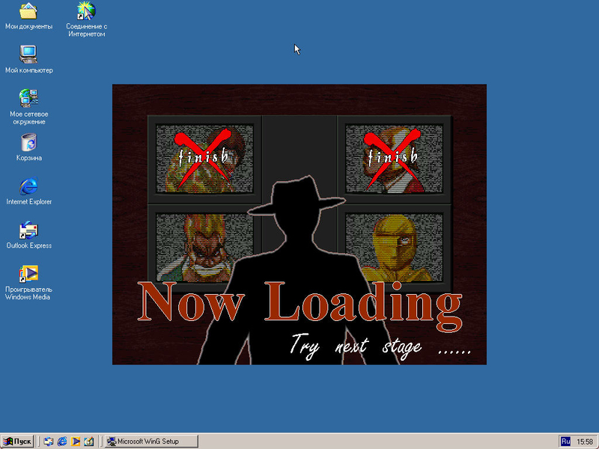Click the top-left finished character portrait
This screenshot has width=599, height=449.
click(x=204, y=159)
